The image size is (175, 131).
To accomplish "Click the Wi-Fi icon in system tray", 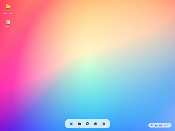I will click(152, 125).
